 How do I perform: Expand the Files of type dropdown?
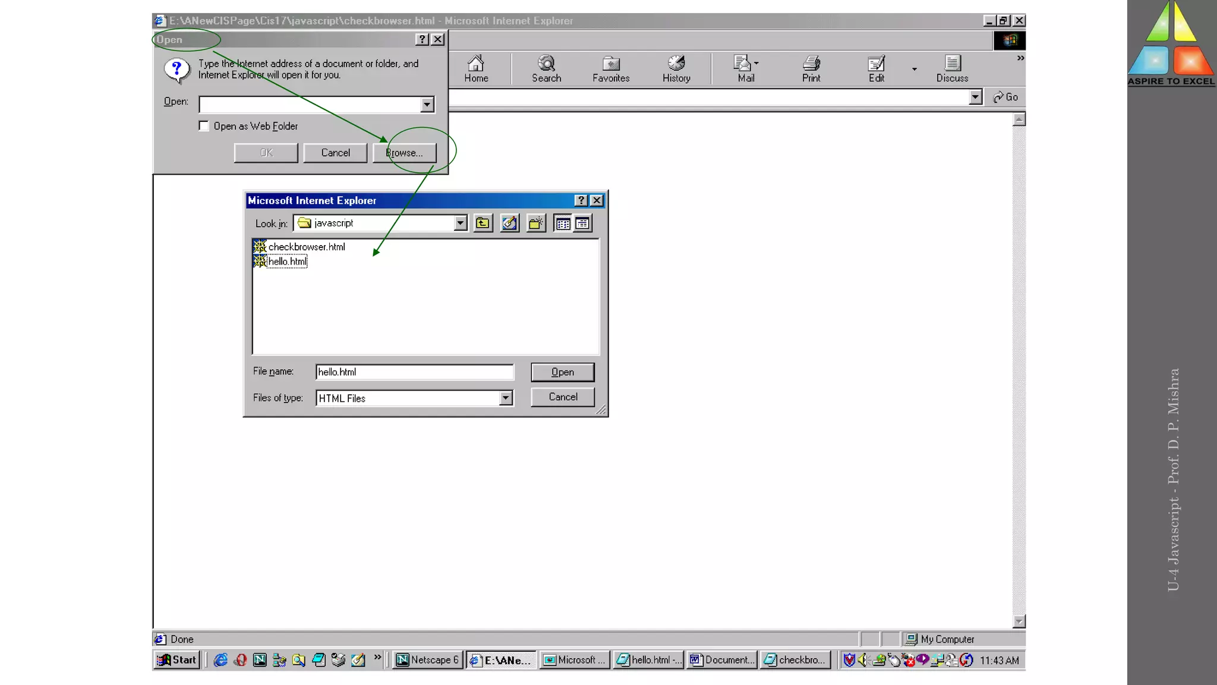tap(505, 398)
